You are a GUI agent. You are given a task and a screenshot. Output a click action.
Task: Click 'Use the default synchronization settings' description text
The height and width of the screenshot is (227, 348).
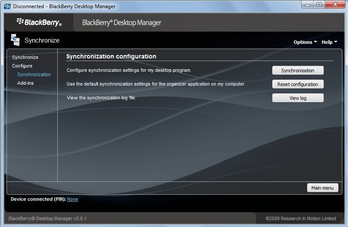156,84
